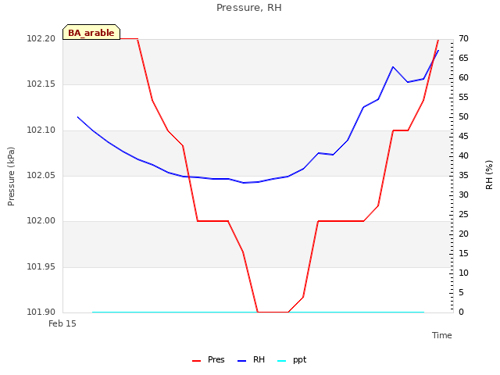Click the 50 RH axis label
The height and width of the screenshot is (375, 500).
[x=463, y=116]
